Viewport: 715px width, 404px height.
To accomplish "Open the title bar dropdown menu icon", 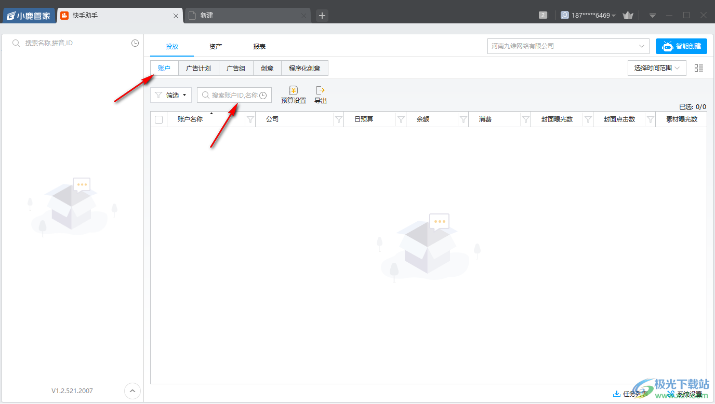I will pyautogui.click(x=653, y=16).
